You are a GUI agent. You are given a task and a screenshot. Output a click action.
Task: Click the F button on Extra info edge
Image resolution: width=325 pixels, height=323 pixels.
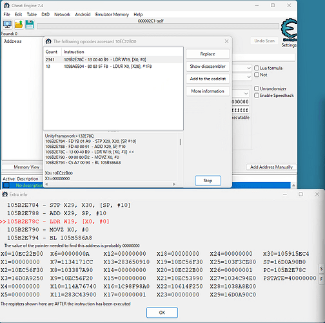(322, 279)
